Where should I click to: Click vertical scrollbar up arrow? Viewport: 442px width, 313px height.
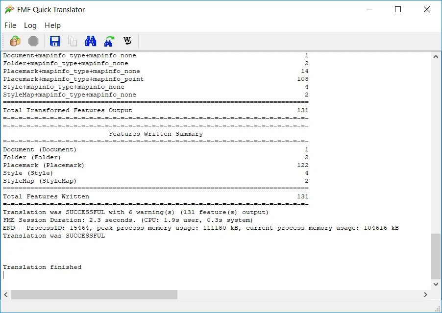point(436,57)
